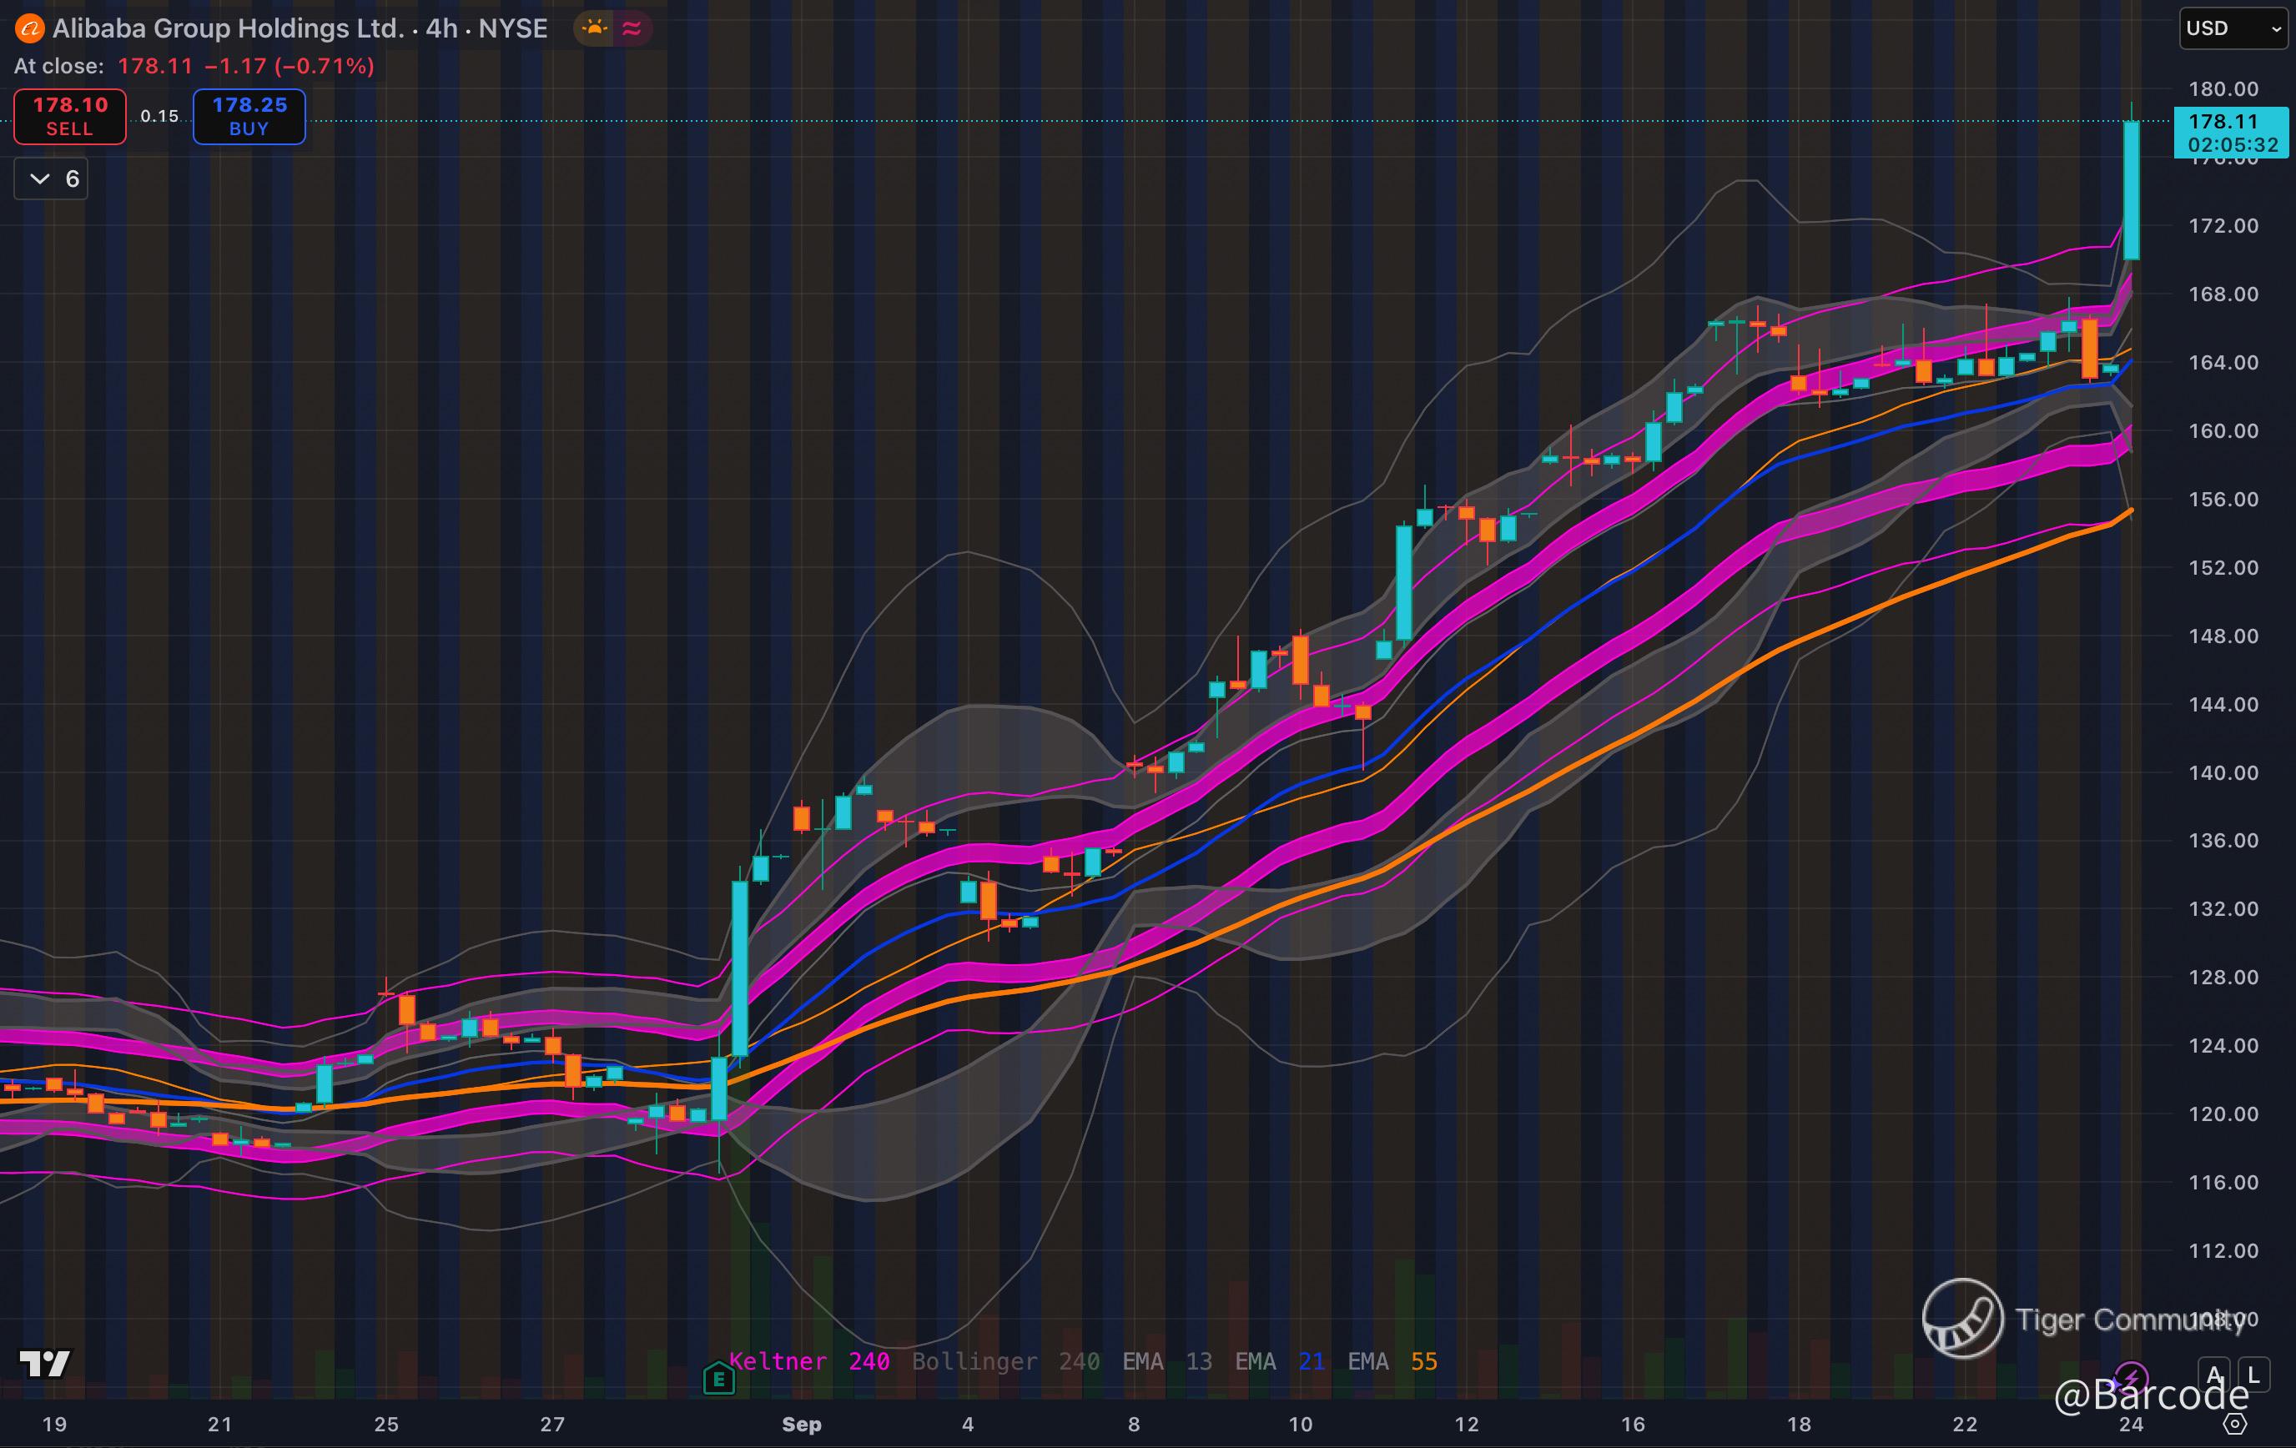Click the 4h interval label

tap(441, 28)
